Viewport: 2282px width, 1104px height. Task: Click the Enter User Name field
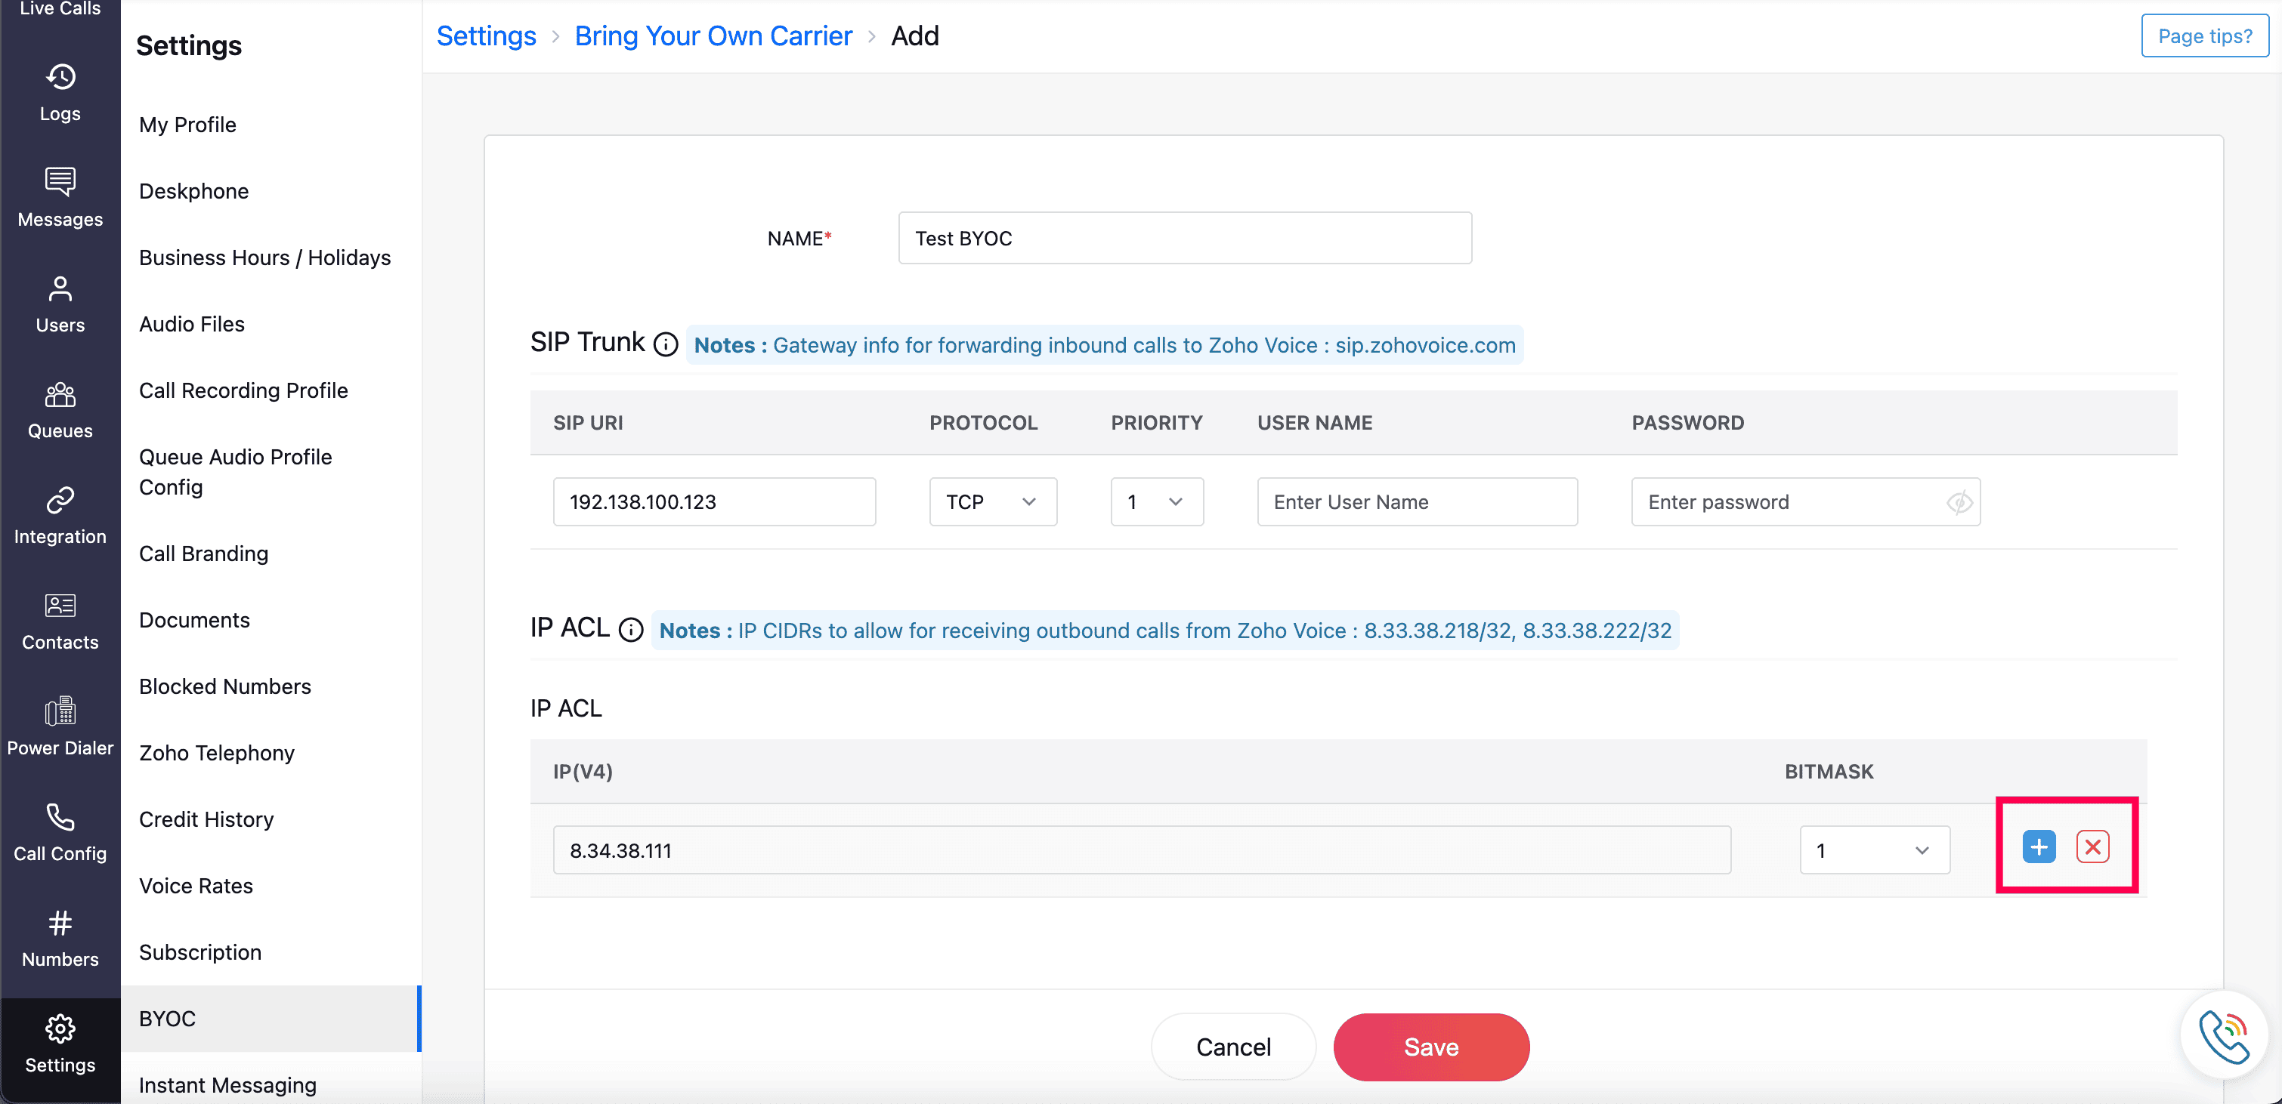1417,502
